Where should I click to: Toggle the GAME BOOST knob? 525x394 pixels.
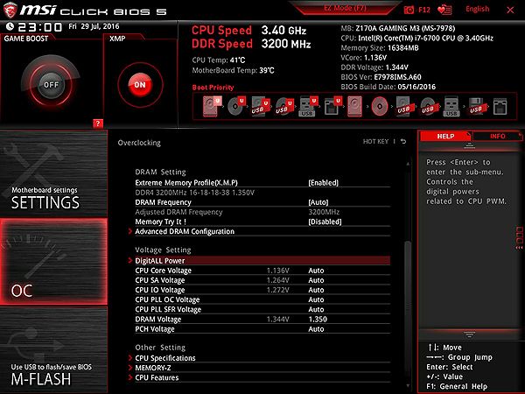(x=51, y=85)
